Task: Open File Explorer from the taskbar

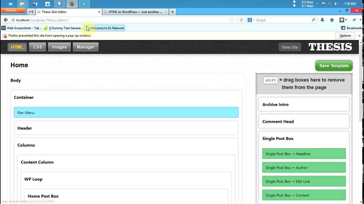Action: click(22, 4)
